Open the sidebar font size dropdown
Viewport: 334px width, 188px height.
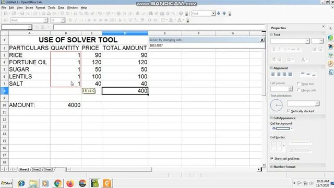click(x=321, y=41)
